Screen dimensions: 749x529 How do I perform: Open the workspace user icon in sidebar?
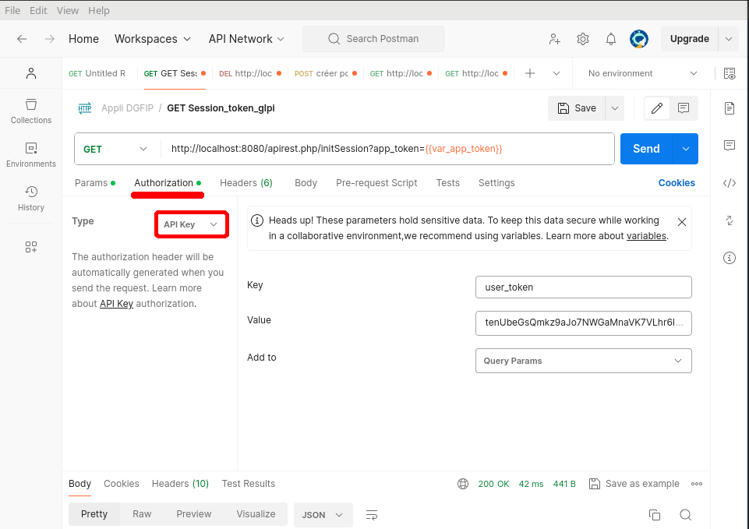[31, 73]
